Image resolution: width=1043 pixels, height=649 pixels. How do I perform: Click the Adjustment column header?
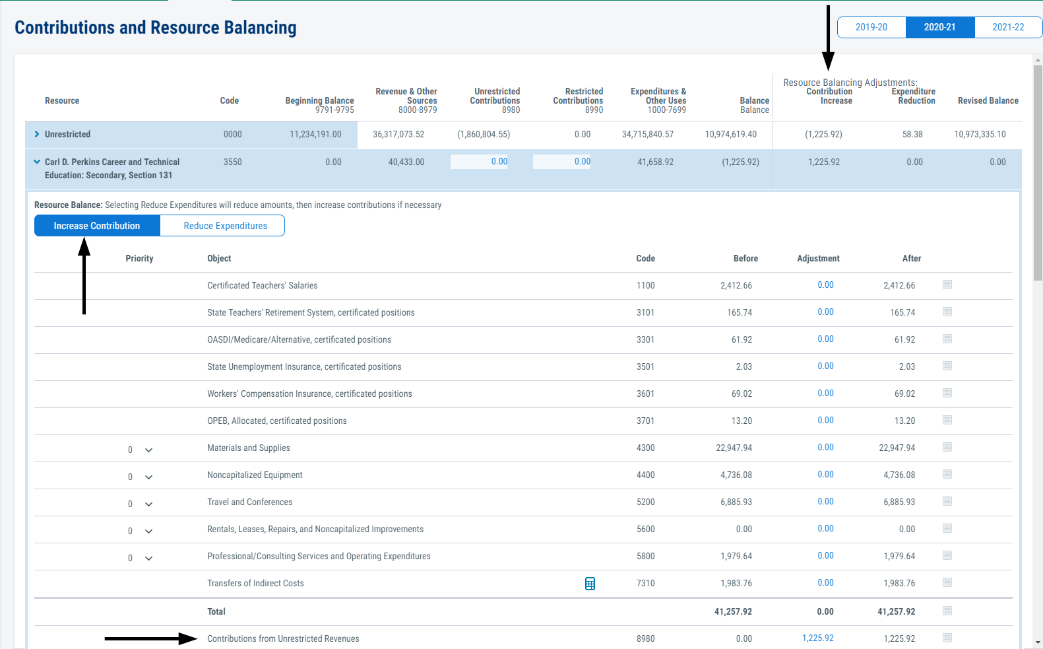click(x=818, y=259)
